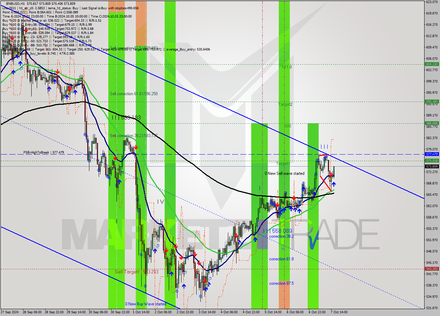This screenshot has height=316, width=440.
Task: Click the green 586.668 price tag
Action: [432, 123]
